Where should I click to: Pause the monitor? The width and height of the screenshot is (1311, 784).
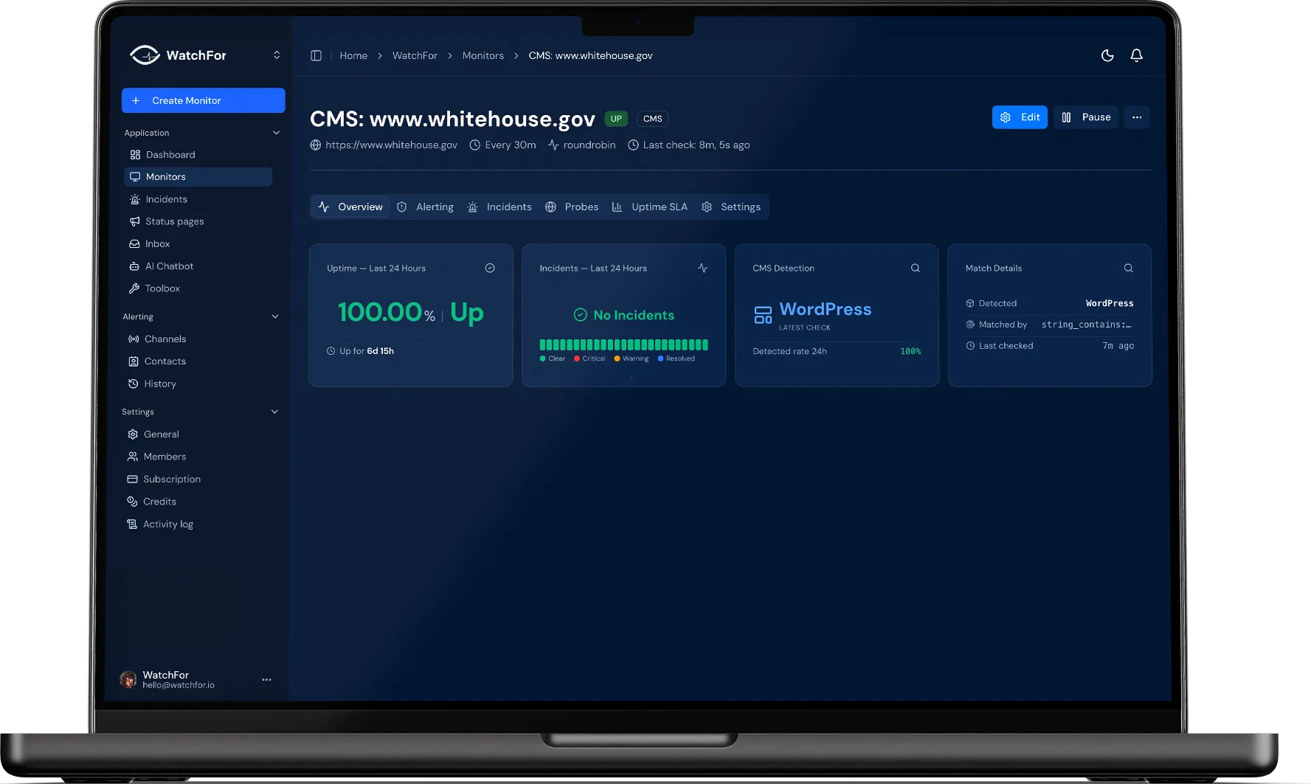coord(1086,117)
